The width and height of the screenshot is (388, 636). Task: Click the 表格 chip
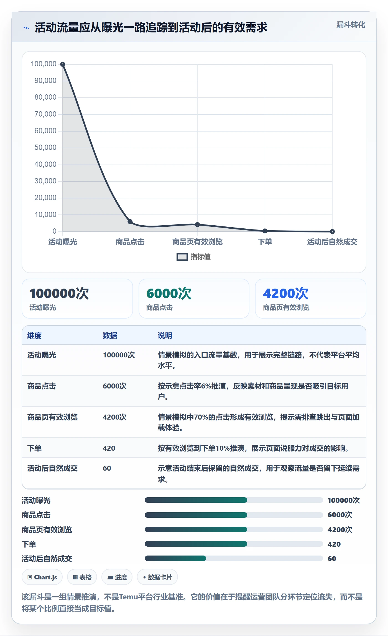point(82,577)
